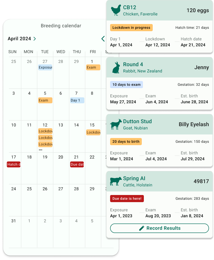The width and height of the screenshot is (214, 260).
Task: Open the Hatch date event on April 17
Action: (14, 164)
